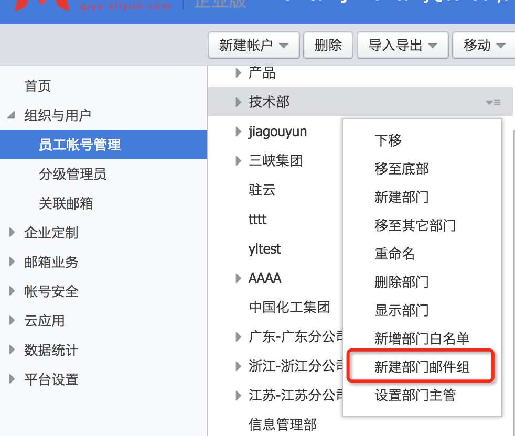Open the 导入导出 dropdown button
Image resolution: width=515 pixels, height=436 pixels.
coord(402,45)
